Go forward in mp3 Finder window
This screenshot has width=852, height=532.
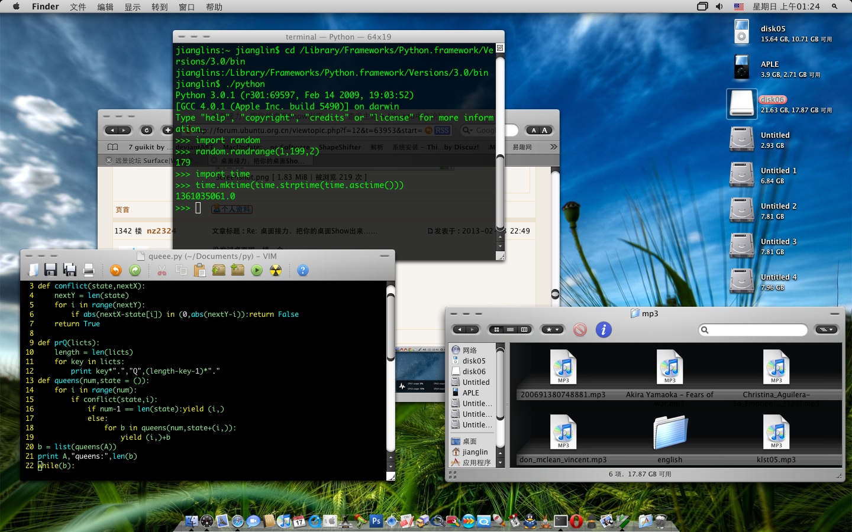pos(473,330)
